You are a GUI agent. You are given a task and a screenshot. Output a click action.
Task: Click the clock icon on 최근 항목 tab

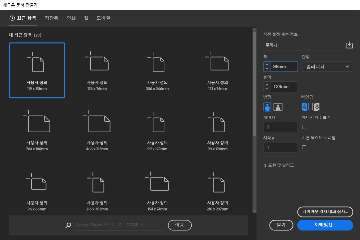(x=12, y=18)
